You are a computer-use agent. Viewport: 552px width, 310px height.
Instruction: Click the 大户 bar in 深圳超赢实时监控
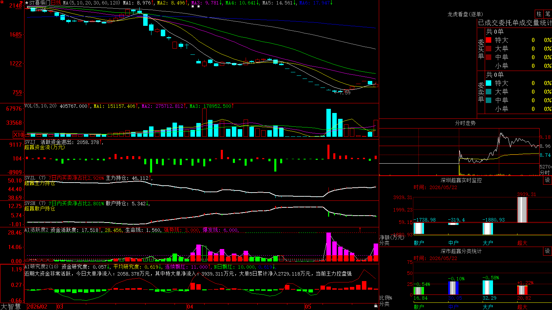click(488, 229)
